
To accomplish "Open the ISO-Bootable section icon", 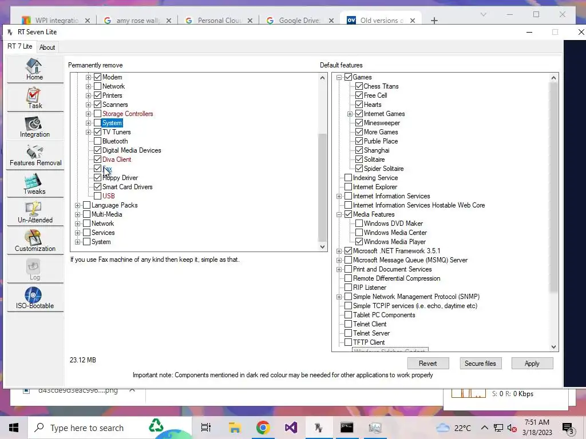I will click(34, 298).
